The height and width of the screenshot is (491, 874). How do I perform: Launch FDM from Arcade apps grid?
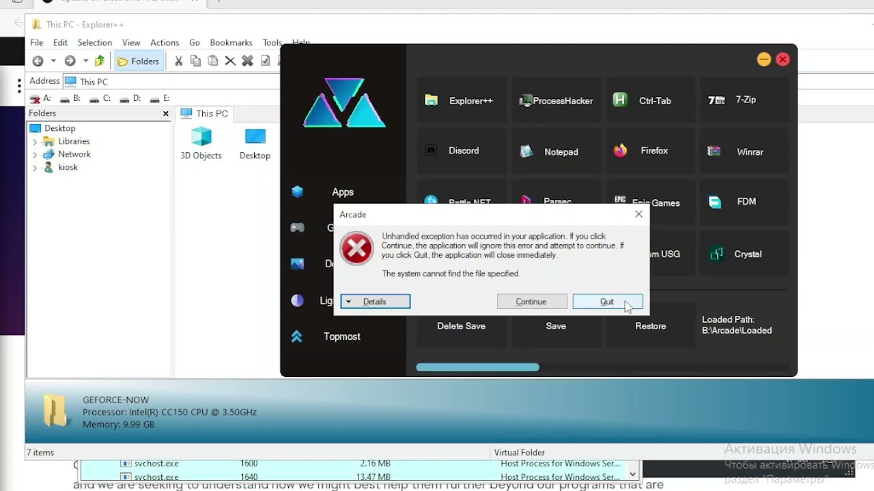pos(744,202)
